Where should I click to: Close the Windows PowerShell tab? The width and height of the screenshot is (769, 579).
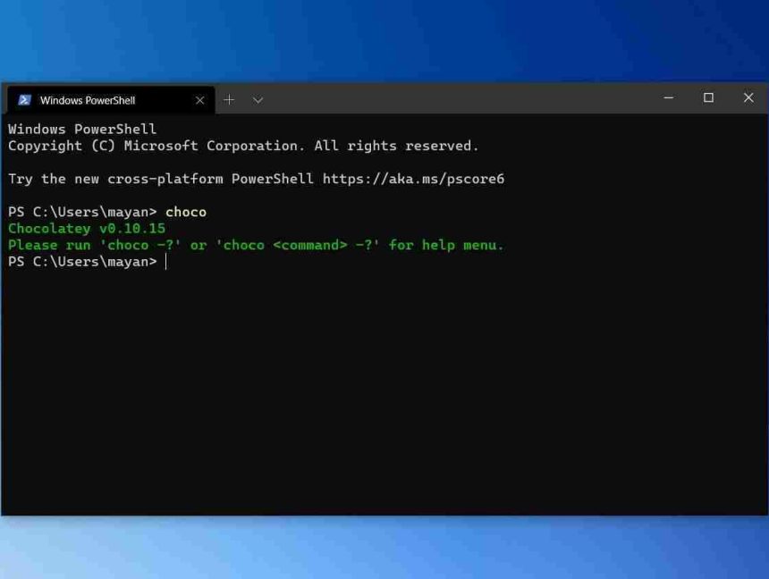click(199, 100)
